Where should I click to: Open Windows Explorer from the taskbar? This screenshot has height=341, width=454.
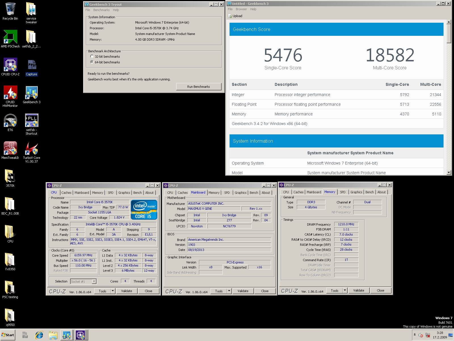click(53, 335)
